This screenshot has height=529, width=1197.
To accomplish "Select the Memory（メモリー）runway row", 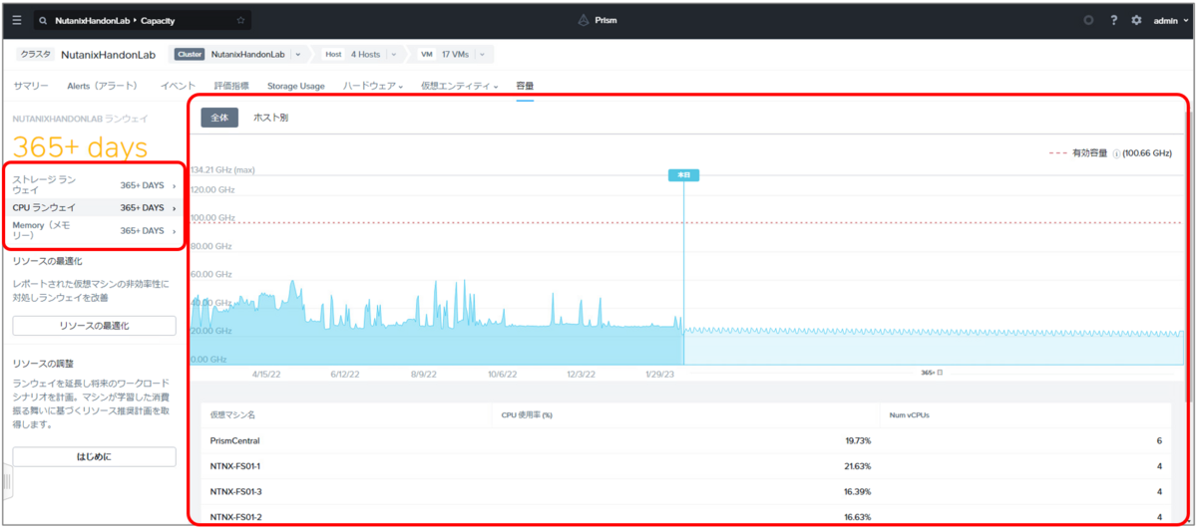I will pyautogui.click(x=94, y=230).
